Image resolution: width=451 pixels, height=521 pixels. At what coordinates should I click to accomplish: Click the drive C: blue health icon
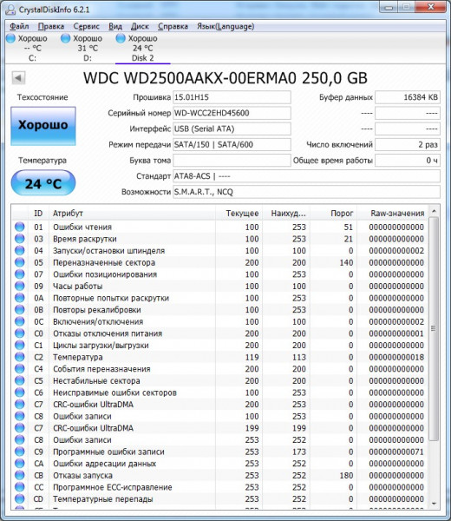(11, 38)
